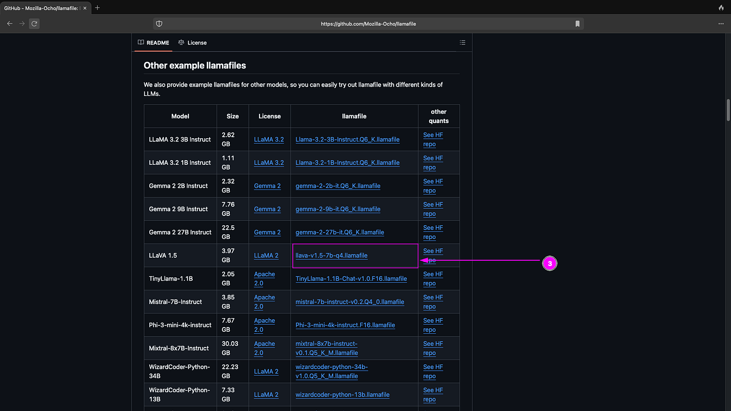Open the LLaMA 2 license for LLaVA 1.5

pos(266,256)
